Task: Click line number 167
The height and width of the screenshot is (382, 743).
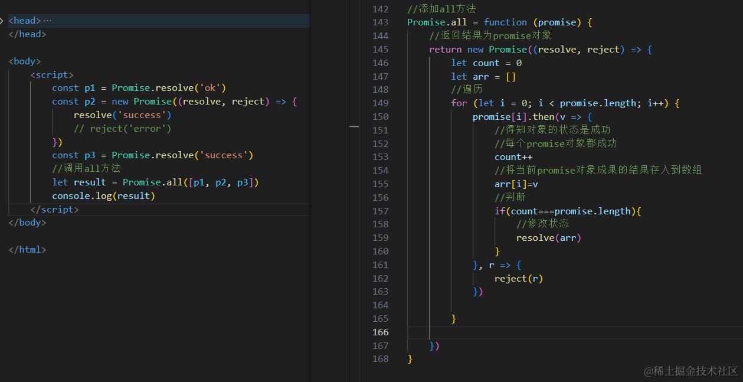Action: click(x=381, y=346)
